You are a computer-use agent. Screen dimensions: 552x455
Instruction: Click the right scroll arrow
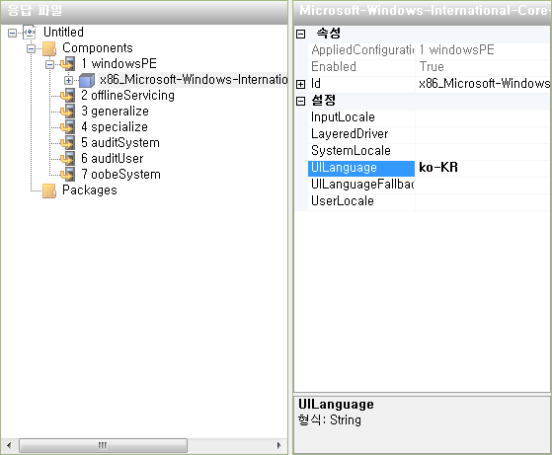(279, 445)
